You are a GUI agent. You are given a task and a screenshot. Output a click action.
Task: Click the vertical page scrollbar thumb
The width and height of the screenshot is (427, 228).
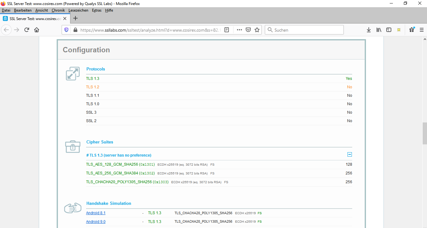424,133
